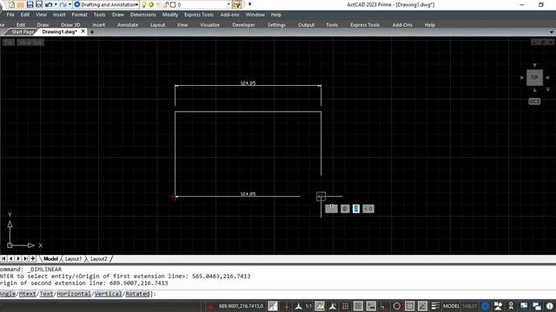Click the view cube down arrow above TOP
The height and width of the screenshot is (312, 556).
point(535,66)
